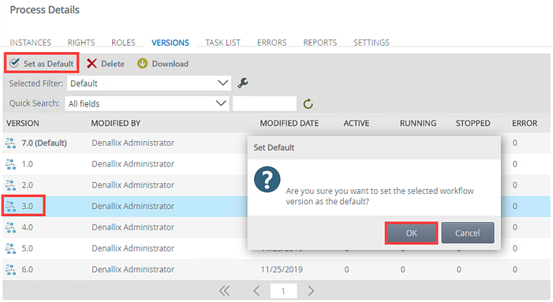Expand the Selected Filter Default dropdown
This screenshot has height=302, width=553.
pos(149,84)
